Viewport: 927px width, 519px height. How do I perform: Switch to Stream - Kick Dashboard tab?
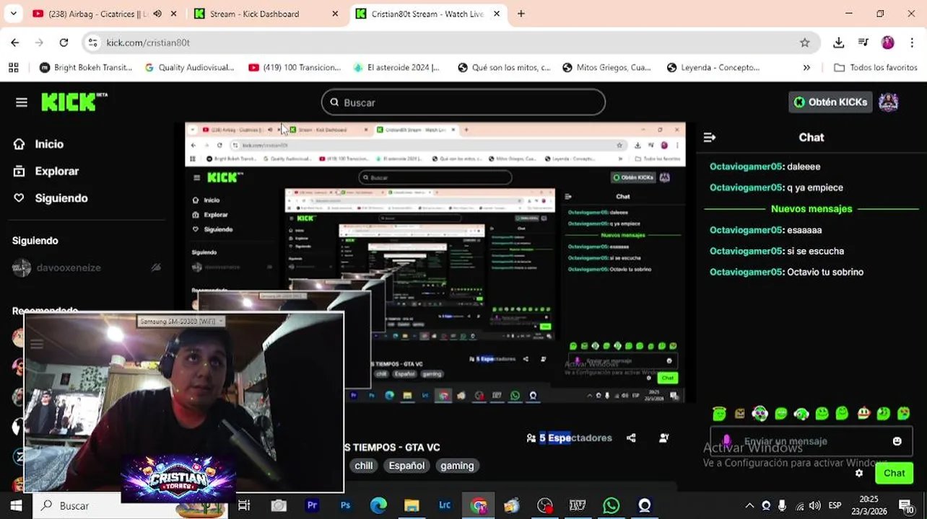(x=254, y=14)
